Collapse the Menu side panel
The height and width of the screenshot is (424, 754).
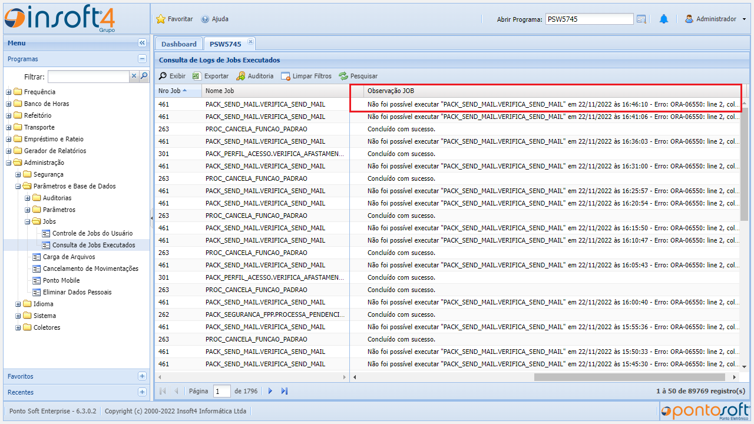[142, 43]
